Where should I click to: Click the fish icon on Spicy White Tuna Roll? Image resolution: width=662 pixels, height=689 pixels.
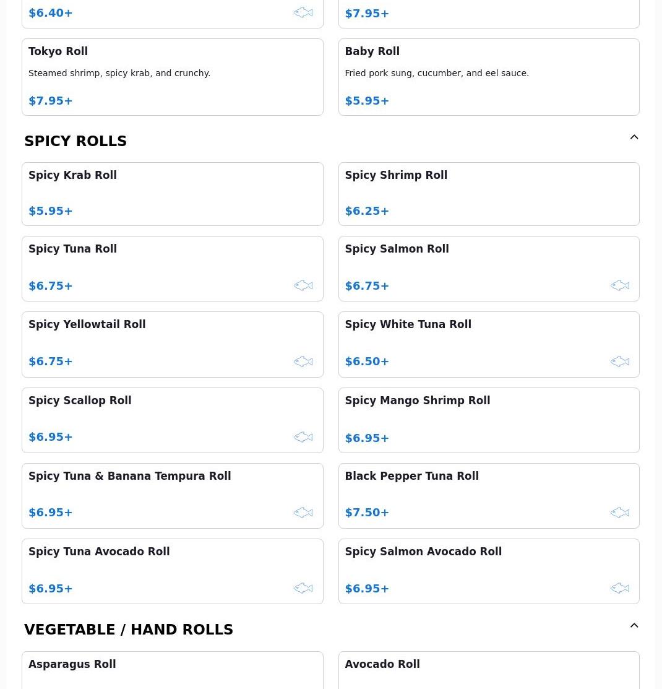click(x=620, y=362)
